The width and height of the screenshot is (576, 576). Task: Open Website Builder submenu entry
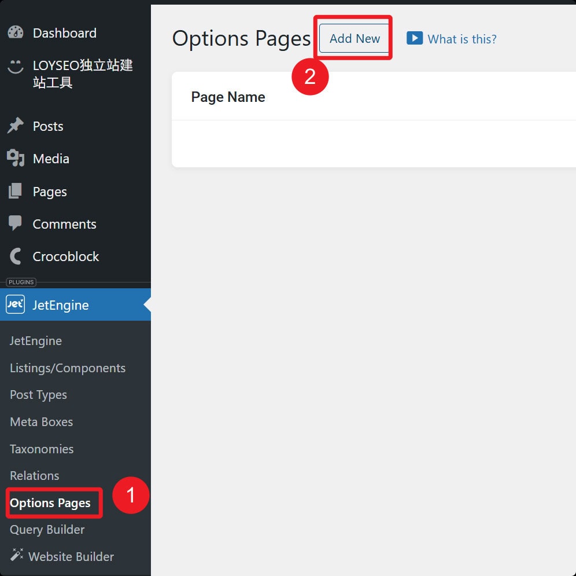click(x=71, y=556)
